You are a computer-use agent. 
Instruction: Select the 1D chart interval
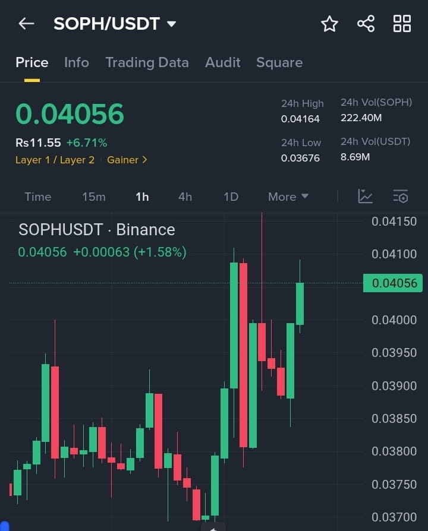pyautogui.click(x=231, y=197)
